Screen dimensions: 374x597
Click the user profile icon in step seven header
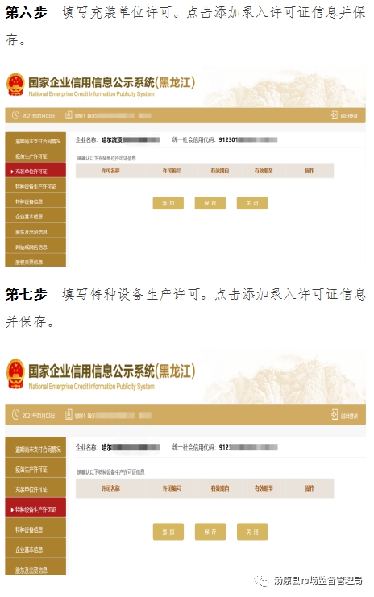point(69,414)
